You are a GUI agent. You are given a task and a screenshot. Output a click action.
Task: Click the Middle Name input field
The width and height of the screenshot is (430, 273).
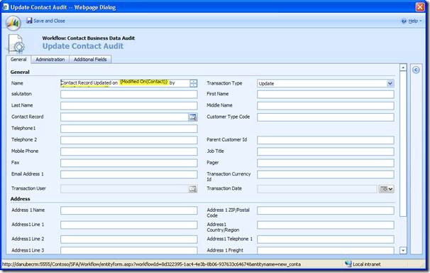pos(326,106)
